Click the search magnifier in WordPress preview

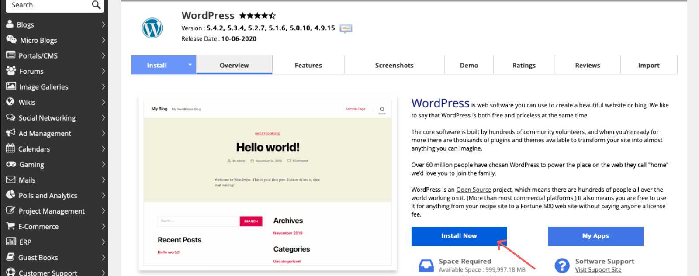[x=382, y=109]
